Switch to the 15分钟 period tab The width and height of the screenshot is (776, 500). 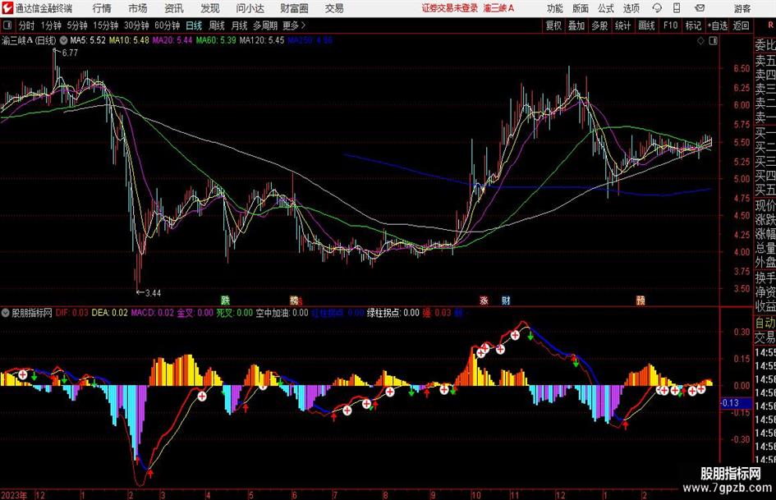105,25
